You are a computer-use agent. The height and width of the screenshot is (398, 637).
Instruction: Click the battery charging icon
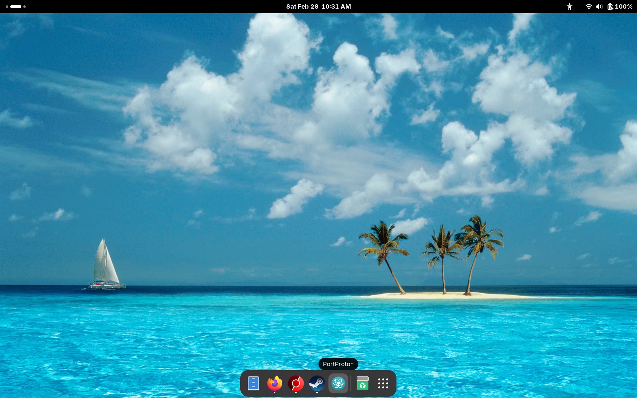click(610, 7)
